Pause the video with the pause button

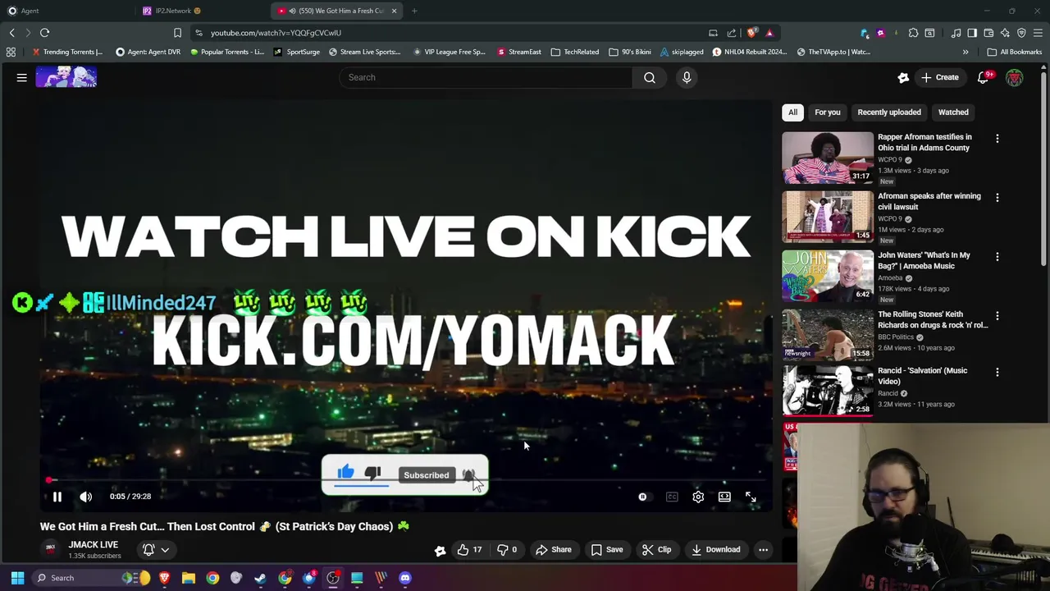click(x=57, y=497)
